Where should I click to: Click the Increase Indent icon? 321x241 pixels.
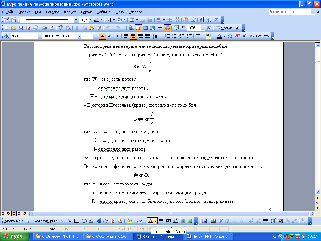(189, 36)
